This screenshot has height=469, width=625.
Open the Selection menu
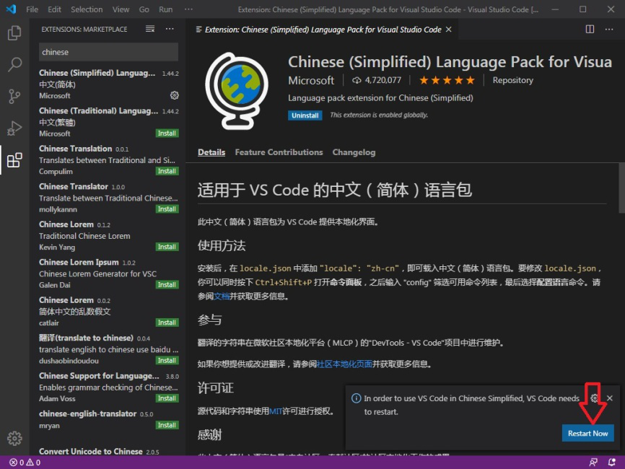(87, 9)
